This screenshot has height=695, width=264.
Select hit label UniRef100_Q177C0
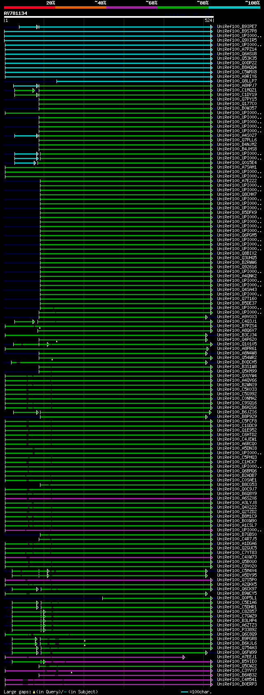click(x=237, y=104)
